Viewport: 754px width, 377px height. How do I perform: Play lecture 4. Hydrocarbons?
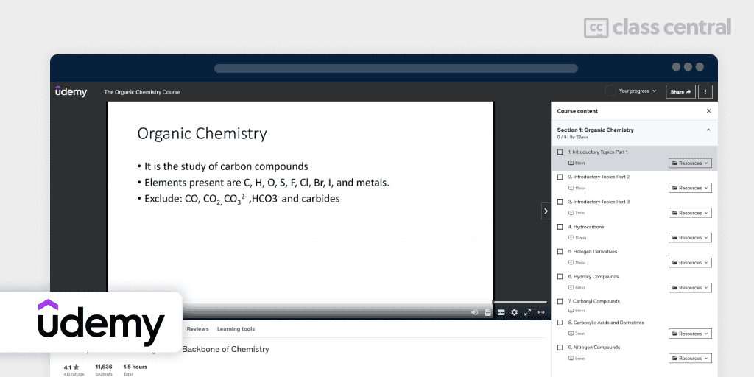point(585,227)
